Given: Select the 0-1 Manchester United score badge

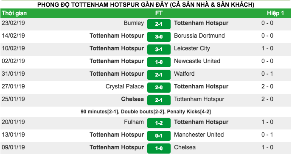Looking at the screenshot, I should tap(159, 136).
